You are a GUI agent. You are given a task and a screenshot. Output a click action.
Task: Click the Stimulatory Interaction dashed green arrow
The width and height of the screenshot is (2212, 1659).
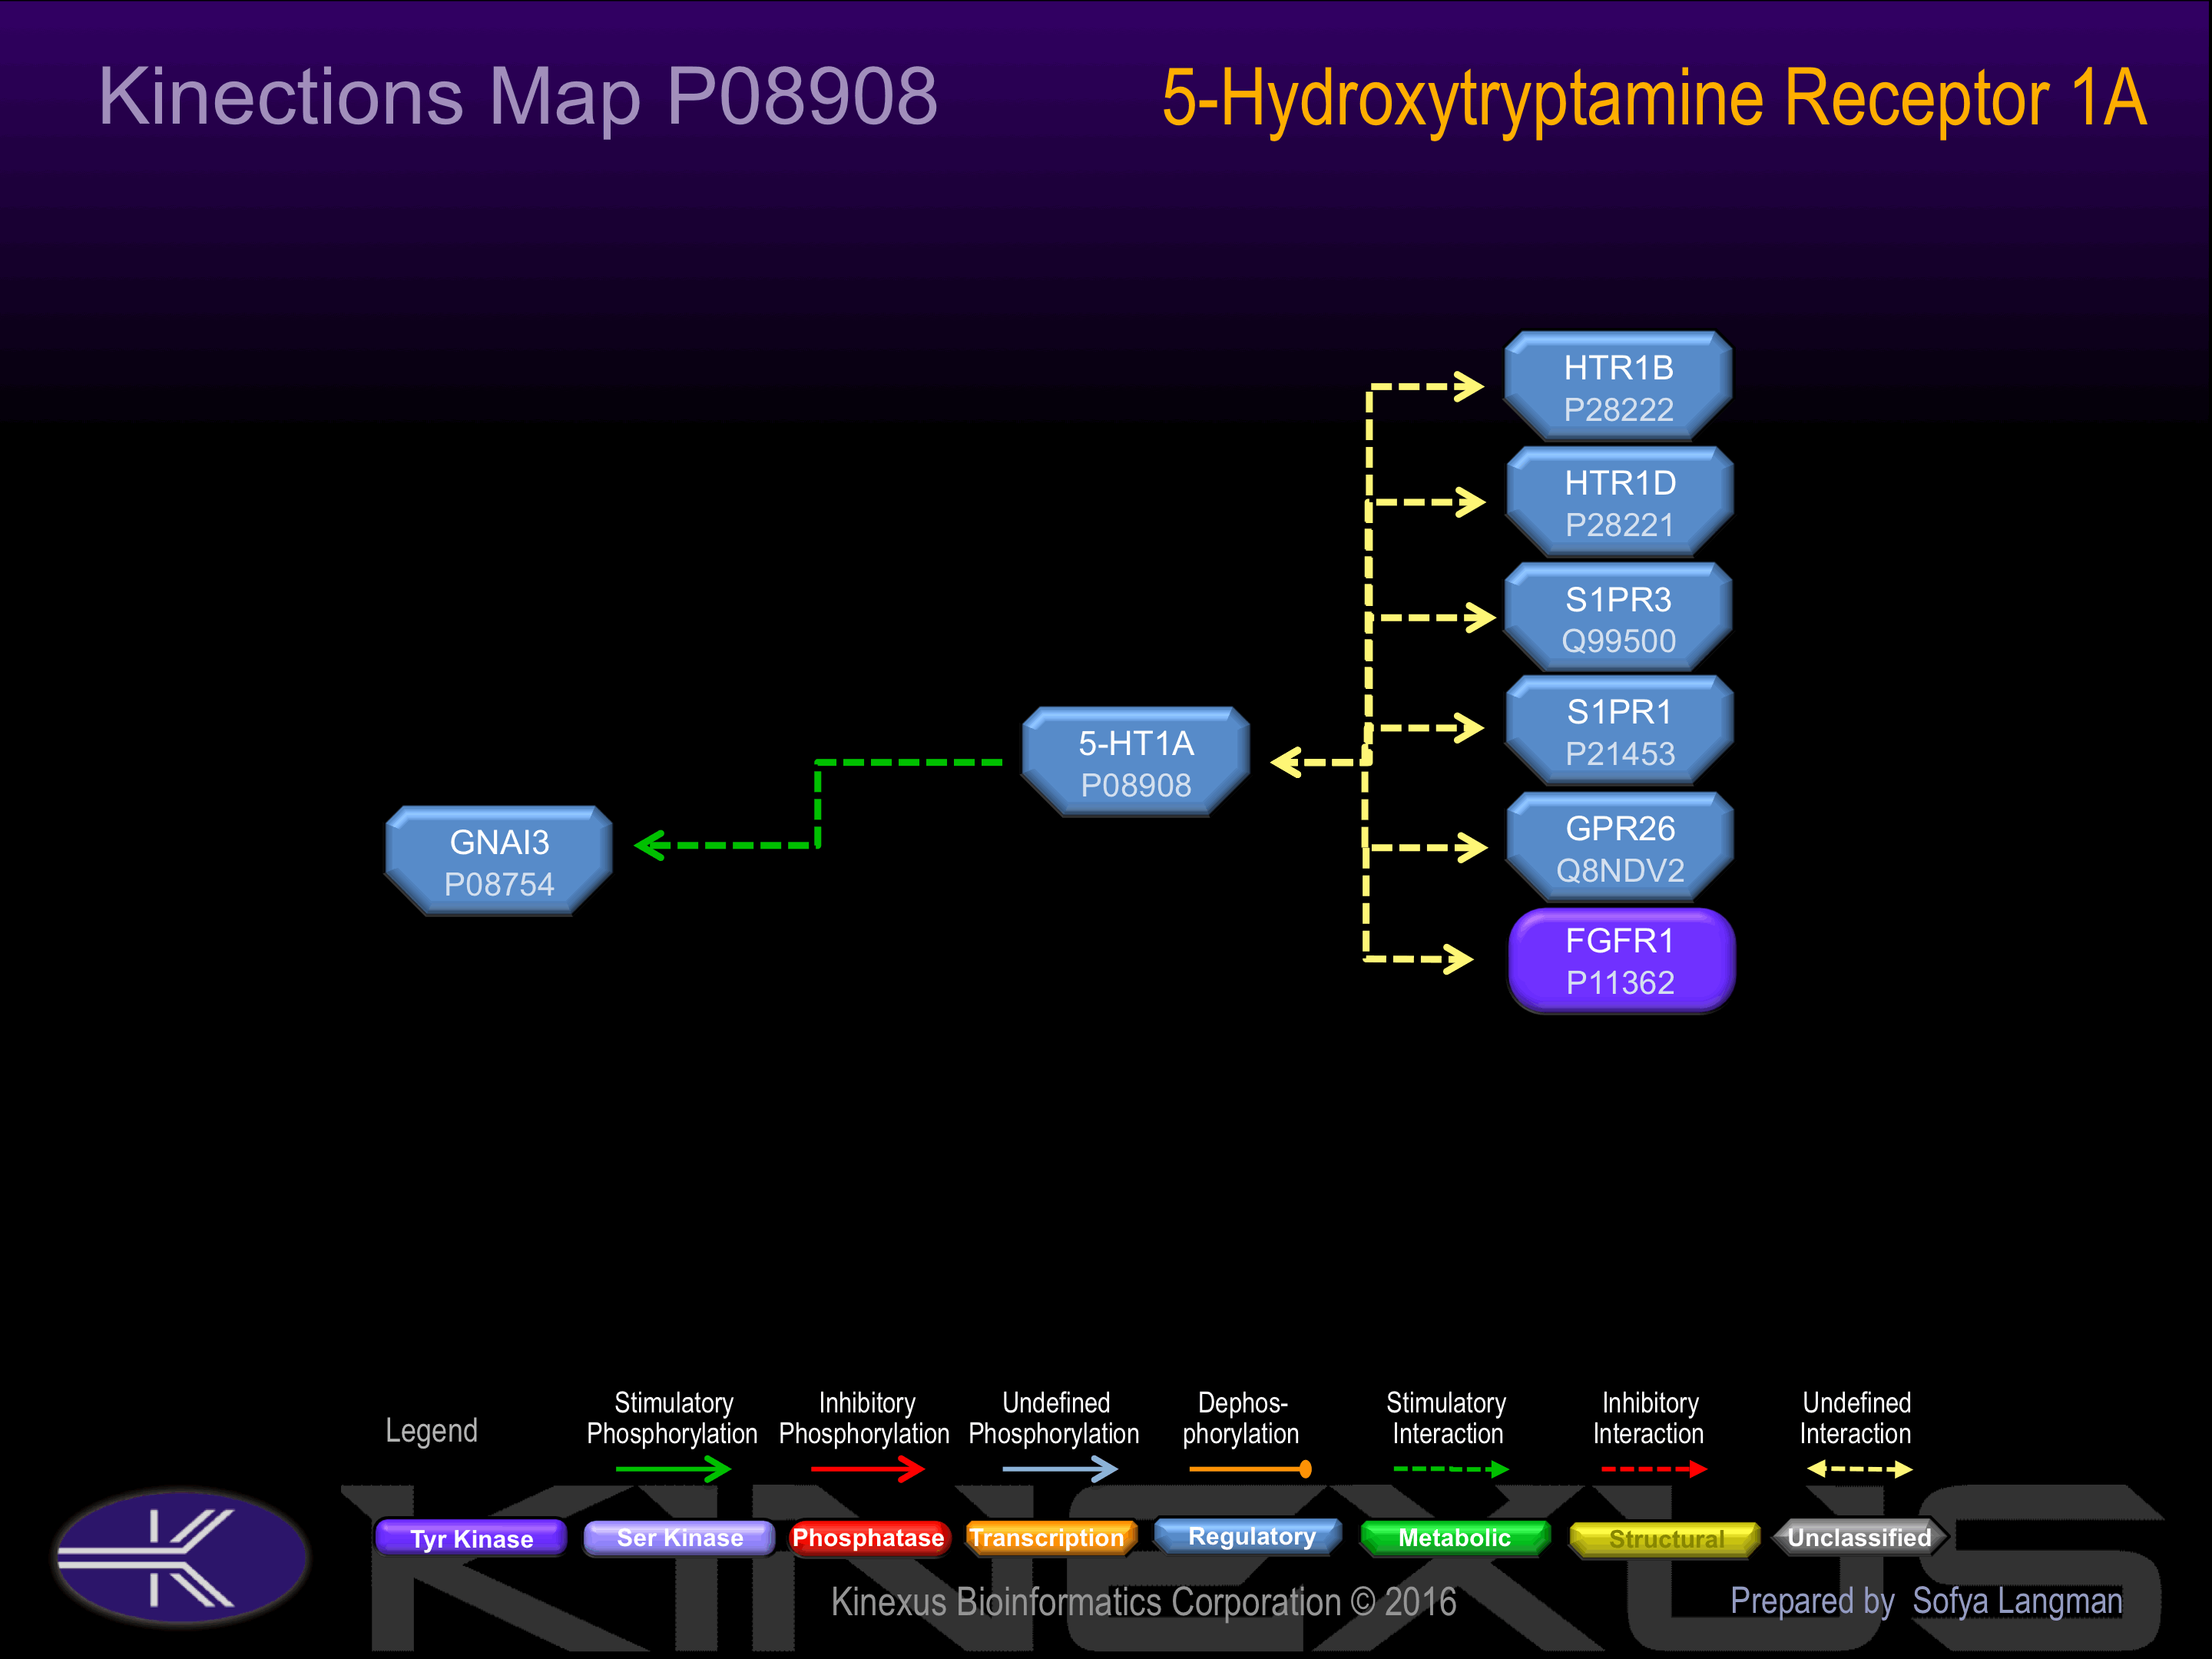click(1451, 1469)
